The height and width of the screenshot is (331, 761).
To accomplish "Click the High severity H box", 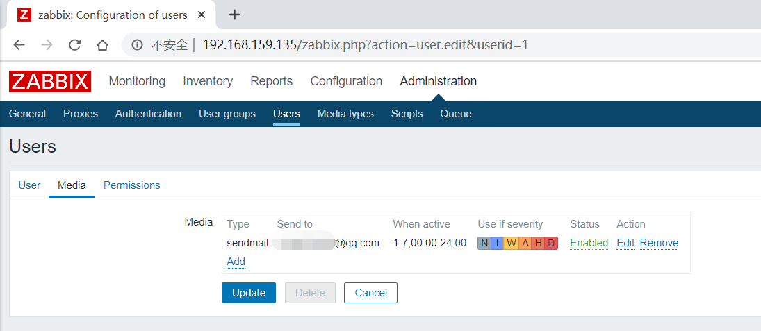I will tap(538, 244).
